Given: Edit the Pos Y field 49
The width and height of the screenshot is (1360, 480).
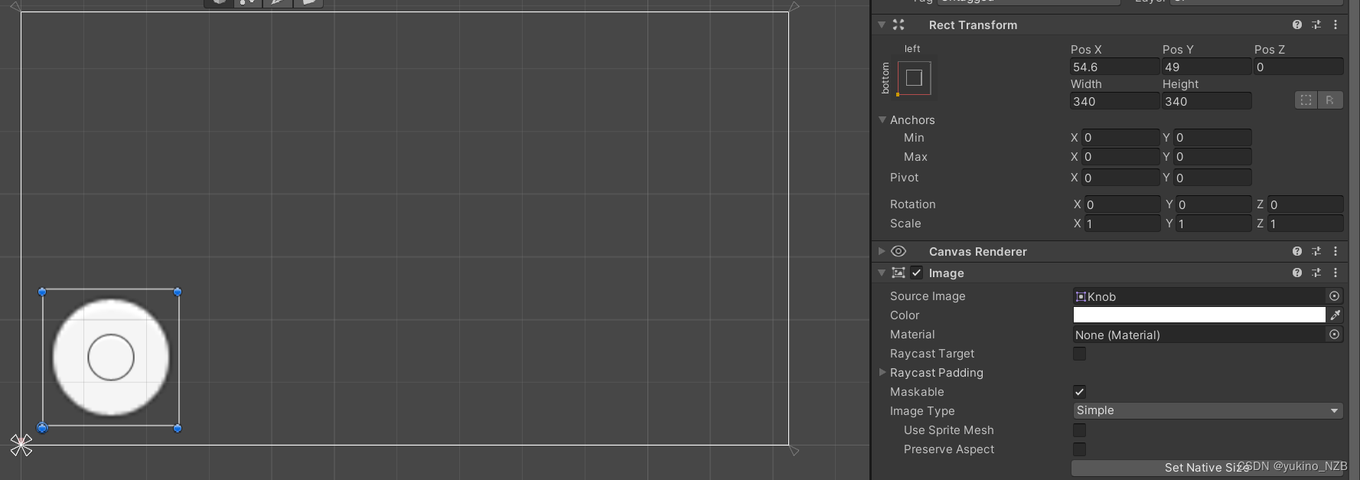Looking at the screenshot, I should click(x=1206, y=67).
